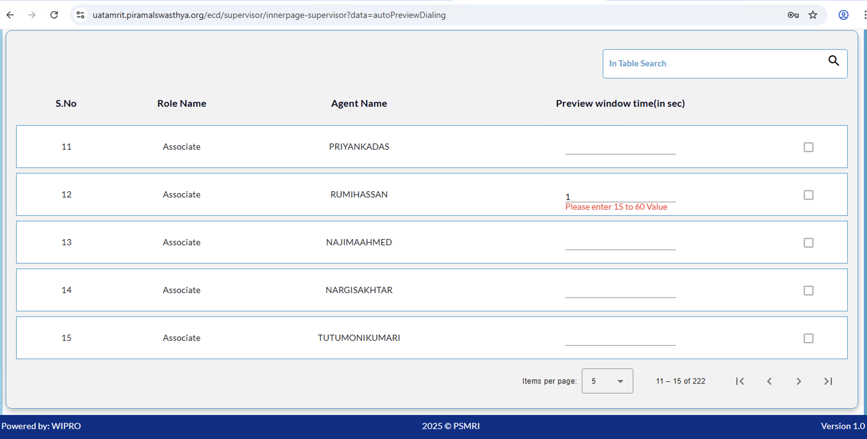Go back to the previous browser page
The height and width of the screenshot is (439, 867).
(10, 15)
